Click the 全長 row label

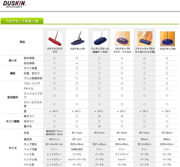coord(26,133)
